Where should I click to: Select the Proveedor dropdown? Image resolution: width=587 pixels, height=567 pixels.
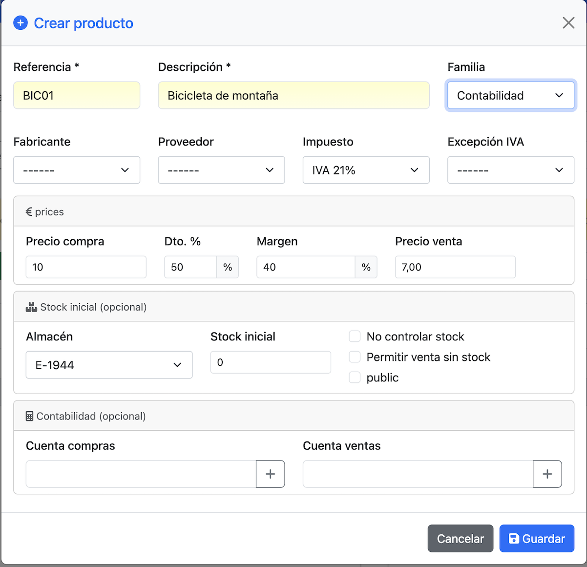(x=221, y=170)
